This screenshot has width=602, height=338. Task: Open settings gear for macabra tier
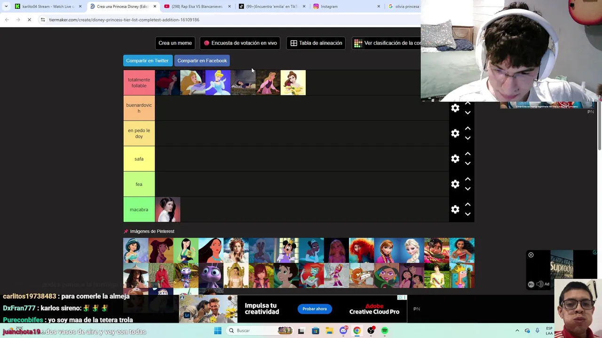click(455, 209)
